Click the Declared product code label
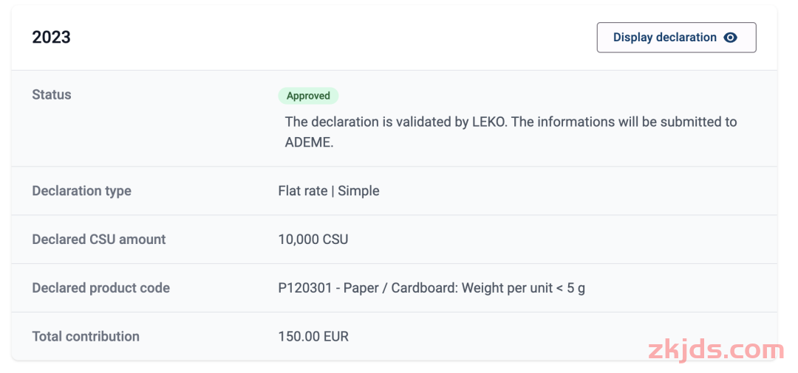The height and width of the screenshot is (373, 798). point(100,288)
